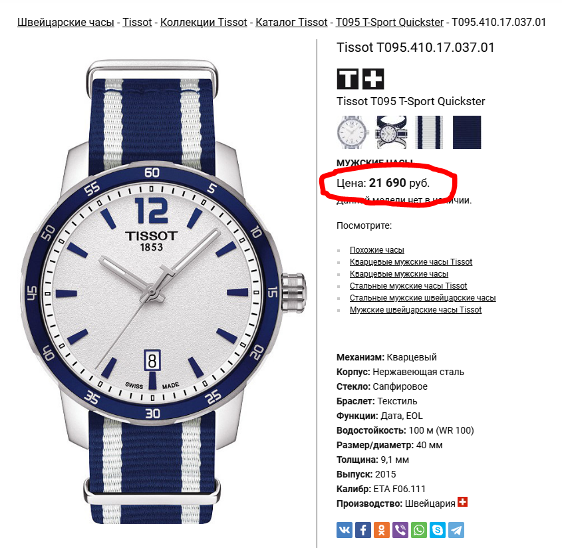Image resolution: width=562 pixels, height=548 pixels.
Task: Open Каталог Tissot breadcrumb
Action: (x=291, y=22)
